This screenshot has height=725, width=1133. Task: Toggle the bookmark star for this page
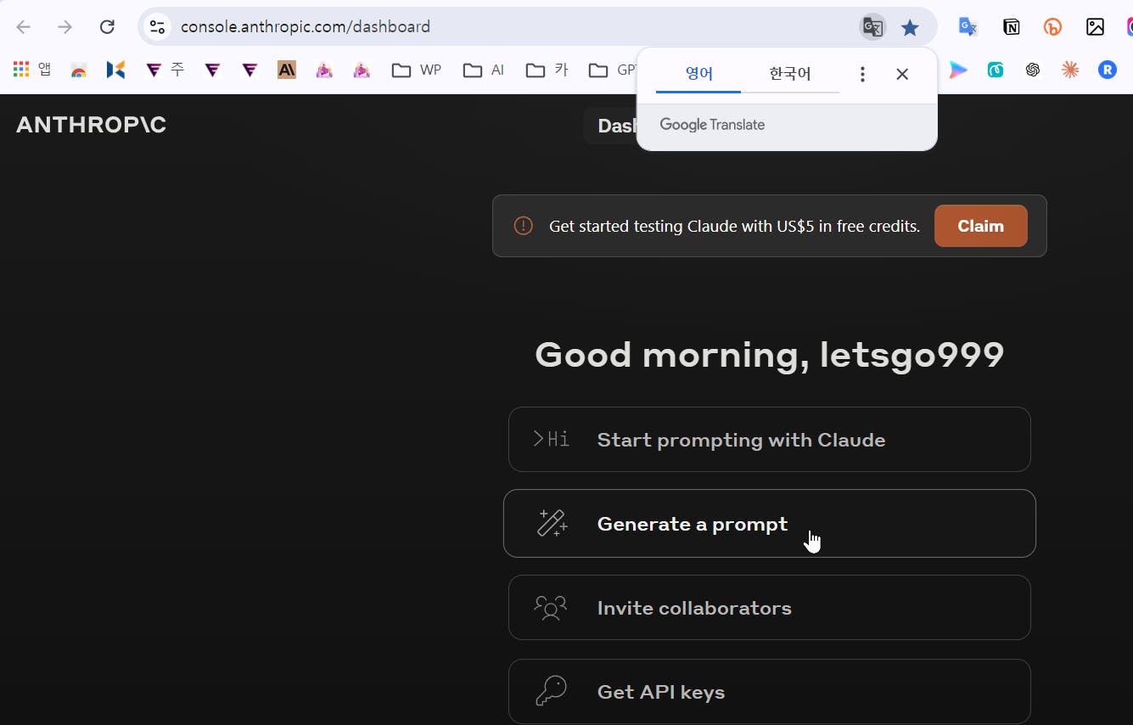(x=910, y=27)
